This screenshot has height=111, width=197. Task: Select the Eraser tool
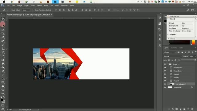click(3, 56)
